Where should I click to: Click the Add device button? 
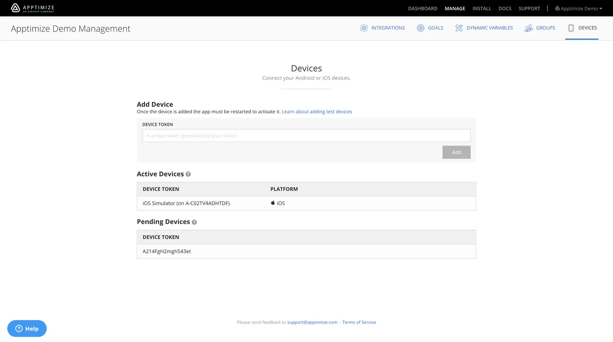tap(456, 152)
